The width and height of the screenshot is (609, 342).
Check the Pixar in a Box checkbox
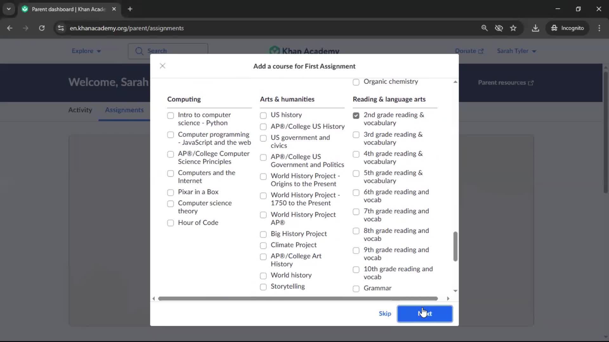point(171,193)
